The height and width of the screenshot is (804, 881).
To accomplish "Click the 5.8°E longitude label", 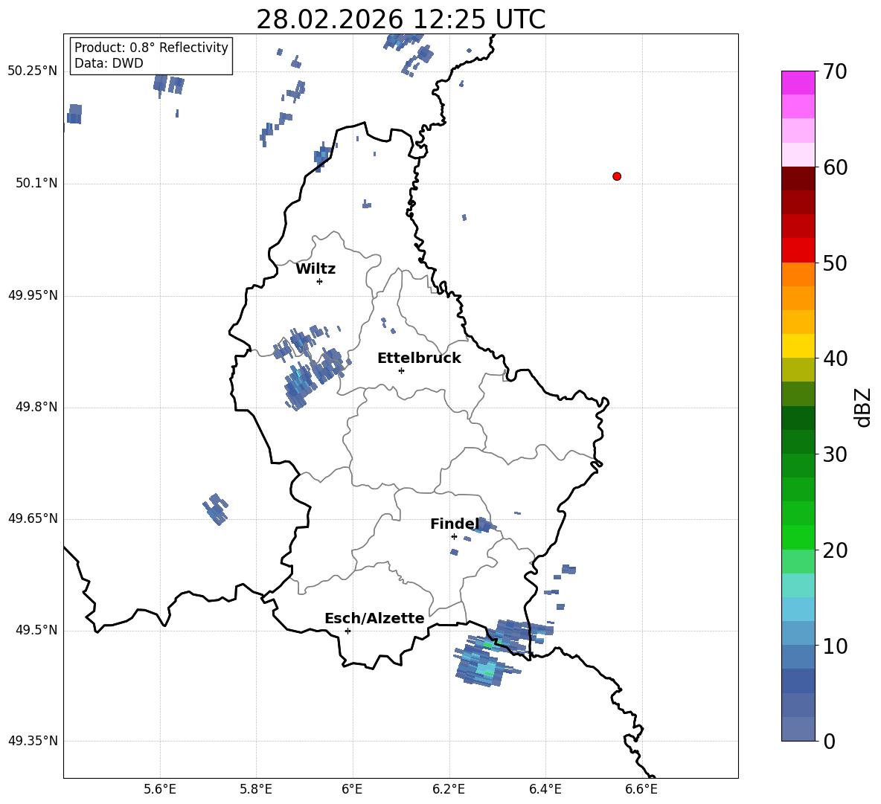I will (x=256, y=789).
